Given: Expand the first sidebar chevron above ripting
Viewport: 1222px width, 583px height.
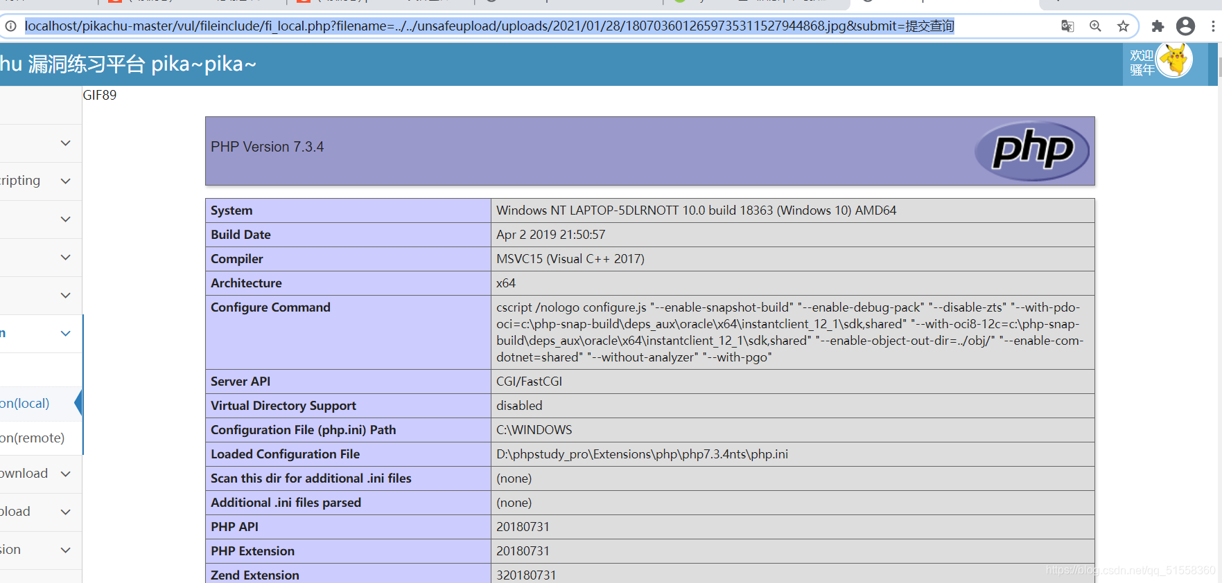Looking at the screenshot, I should (x=66, y=143).
